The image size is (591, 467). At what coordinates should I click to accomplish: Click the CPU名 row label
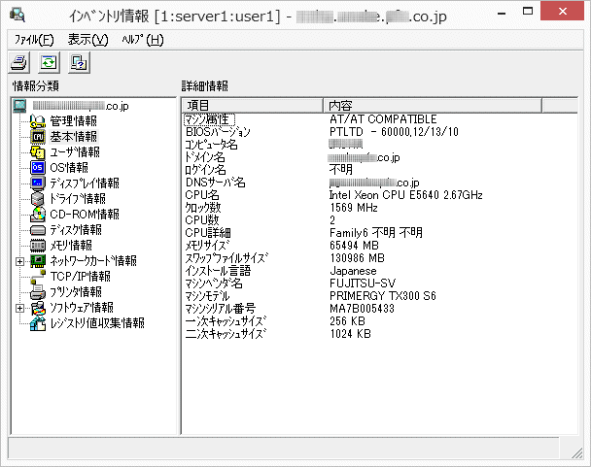pyautogui.click(x=202, y=195)
